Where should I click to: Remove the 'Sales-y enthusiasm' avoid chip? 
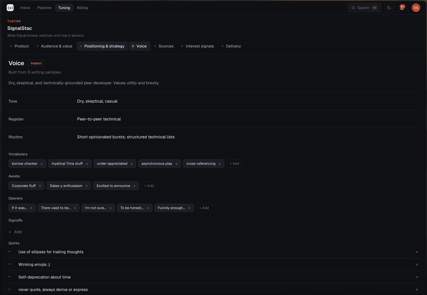pyautogui.click(x=87, y=186)
